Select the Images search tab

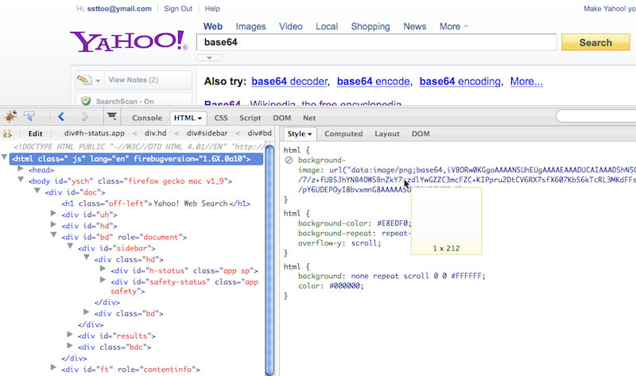coord(250,26)
